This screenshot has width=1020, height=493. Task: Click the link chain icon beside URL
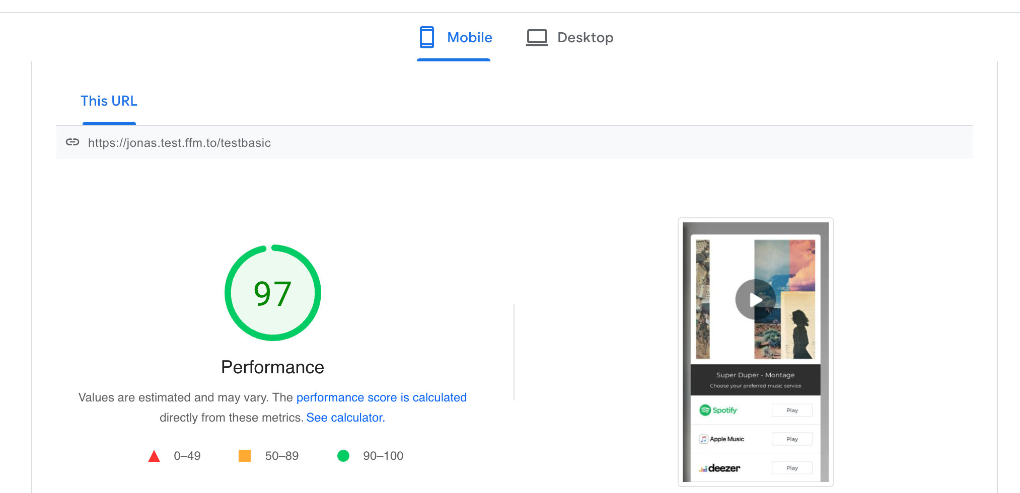(x=72, y=142)
